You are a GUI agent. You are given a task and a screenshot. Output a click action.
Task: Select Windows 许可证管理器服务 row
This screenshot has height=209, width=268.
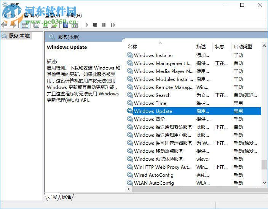(194, 143)
